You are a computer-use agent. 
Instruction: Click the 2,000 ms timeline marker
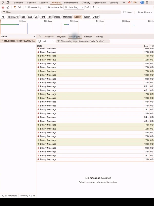[x=100, y=21]
